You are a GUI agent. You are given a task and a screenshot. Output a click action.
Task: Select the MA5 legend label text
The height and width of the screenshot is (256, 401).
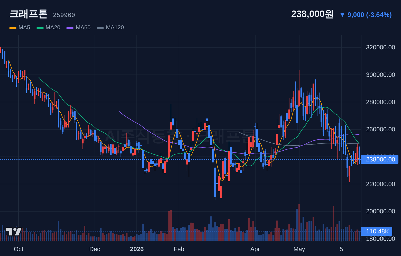pyautogui.click(x=24, y=28)
